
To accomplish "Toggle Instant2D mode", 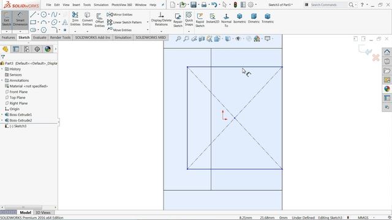I will click(x=213, y=19).
